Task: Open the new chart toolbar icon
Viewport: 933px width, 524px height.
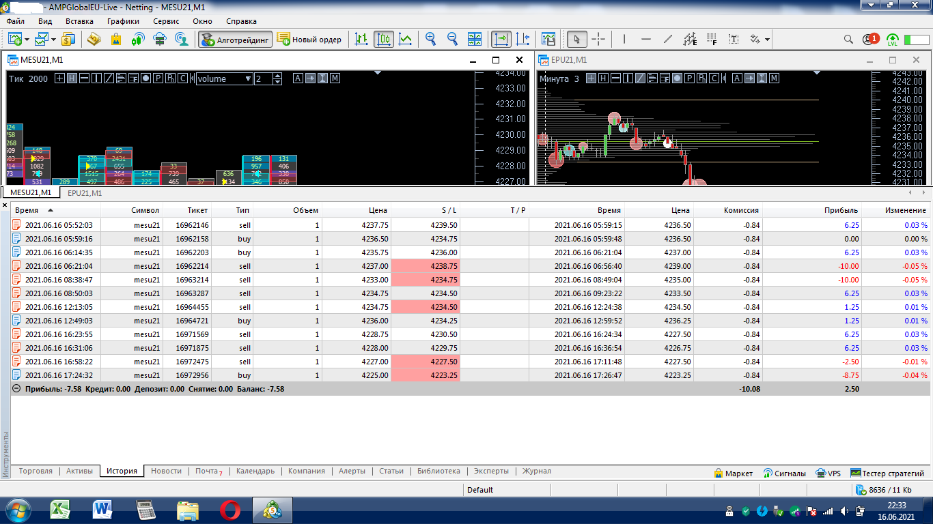Action: click(14, 39)
